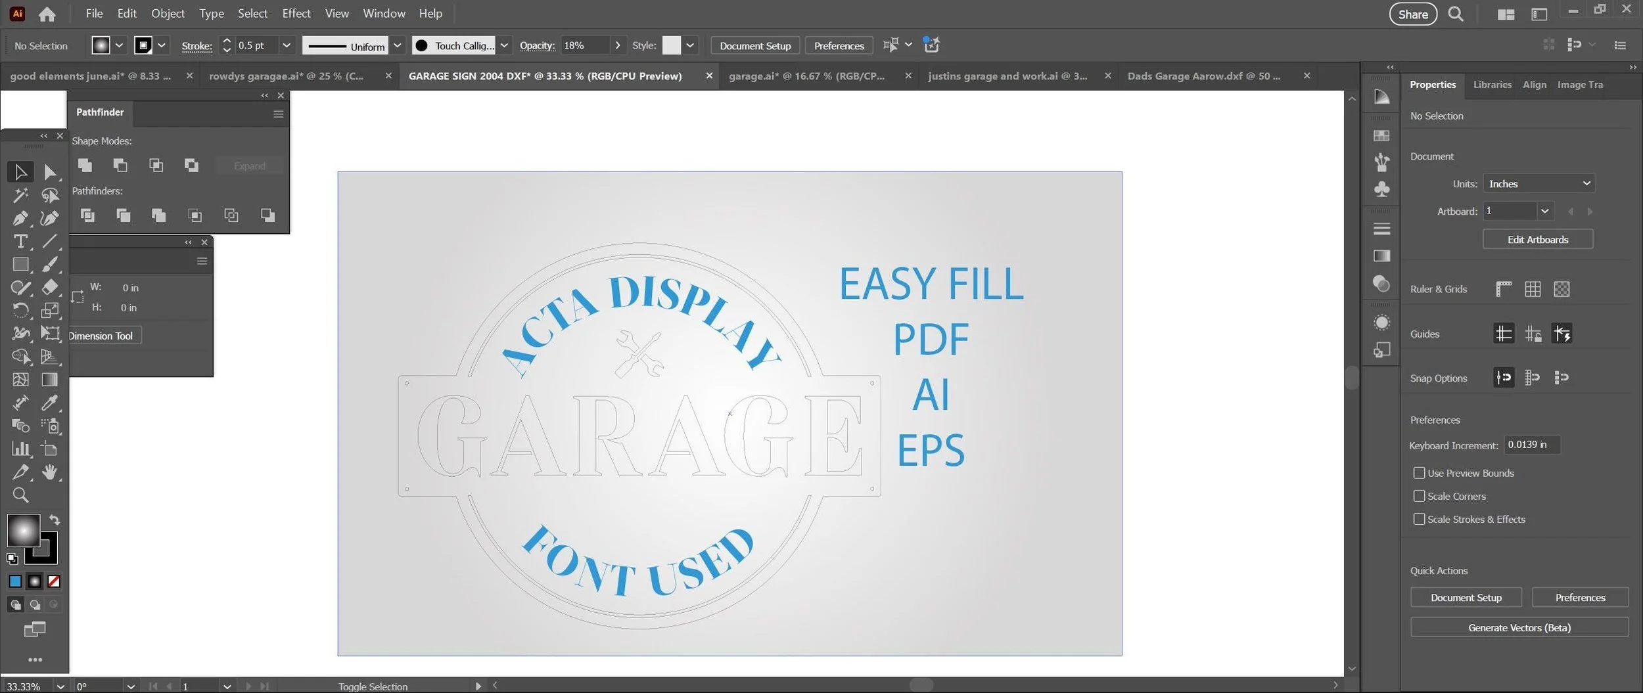Toggle Scale Strokes & Effects checkbox
The width and height of the screenshot is (1643, 693).
(x=1419, y=519)
